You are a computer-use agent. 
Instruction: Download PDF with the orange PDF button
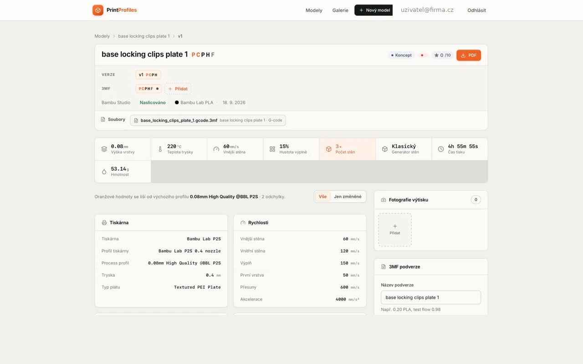pyautogui.click(x=469, y=55)
